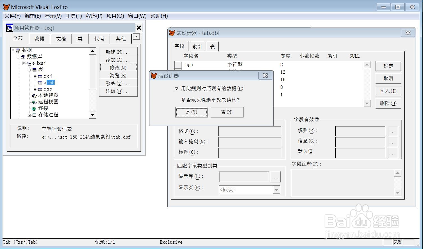Image resolution: width=423 pixels, height=249 pixels.
Task: Expand xs table node
Action: pos(35,89)
